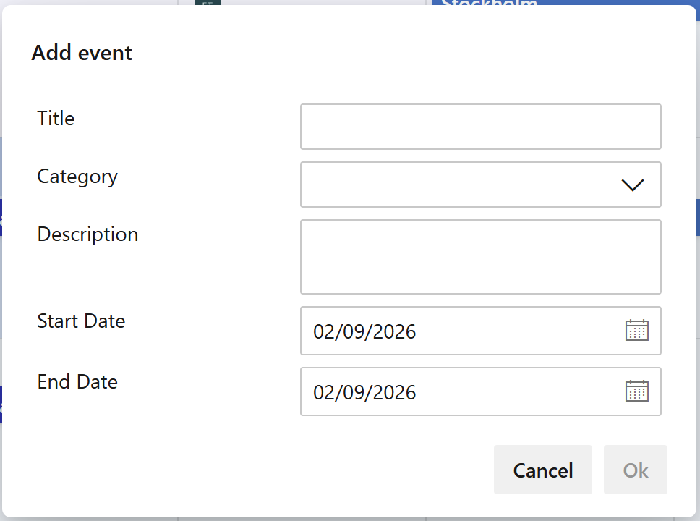Click the End Date label

point(77,381)
